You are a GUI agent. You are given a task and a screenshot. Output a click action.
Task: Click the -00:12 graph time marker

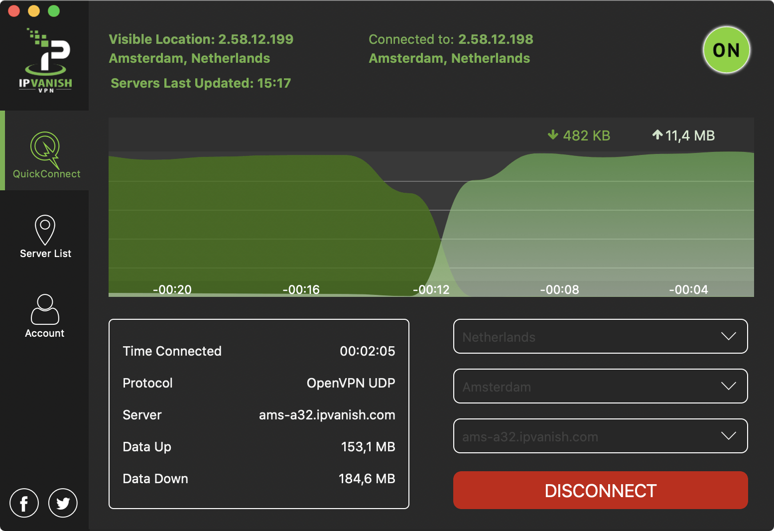click(x=431, y=289)
